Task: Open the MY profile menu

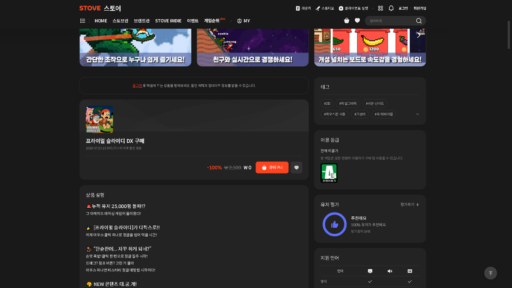Action: [x=243, y=20]
